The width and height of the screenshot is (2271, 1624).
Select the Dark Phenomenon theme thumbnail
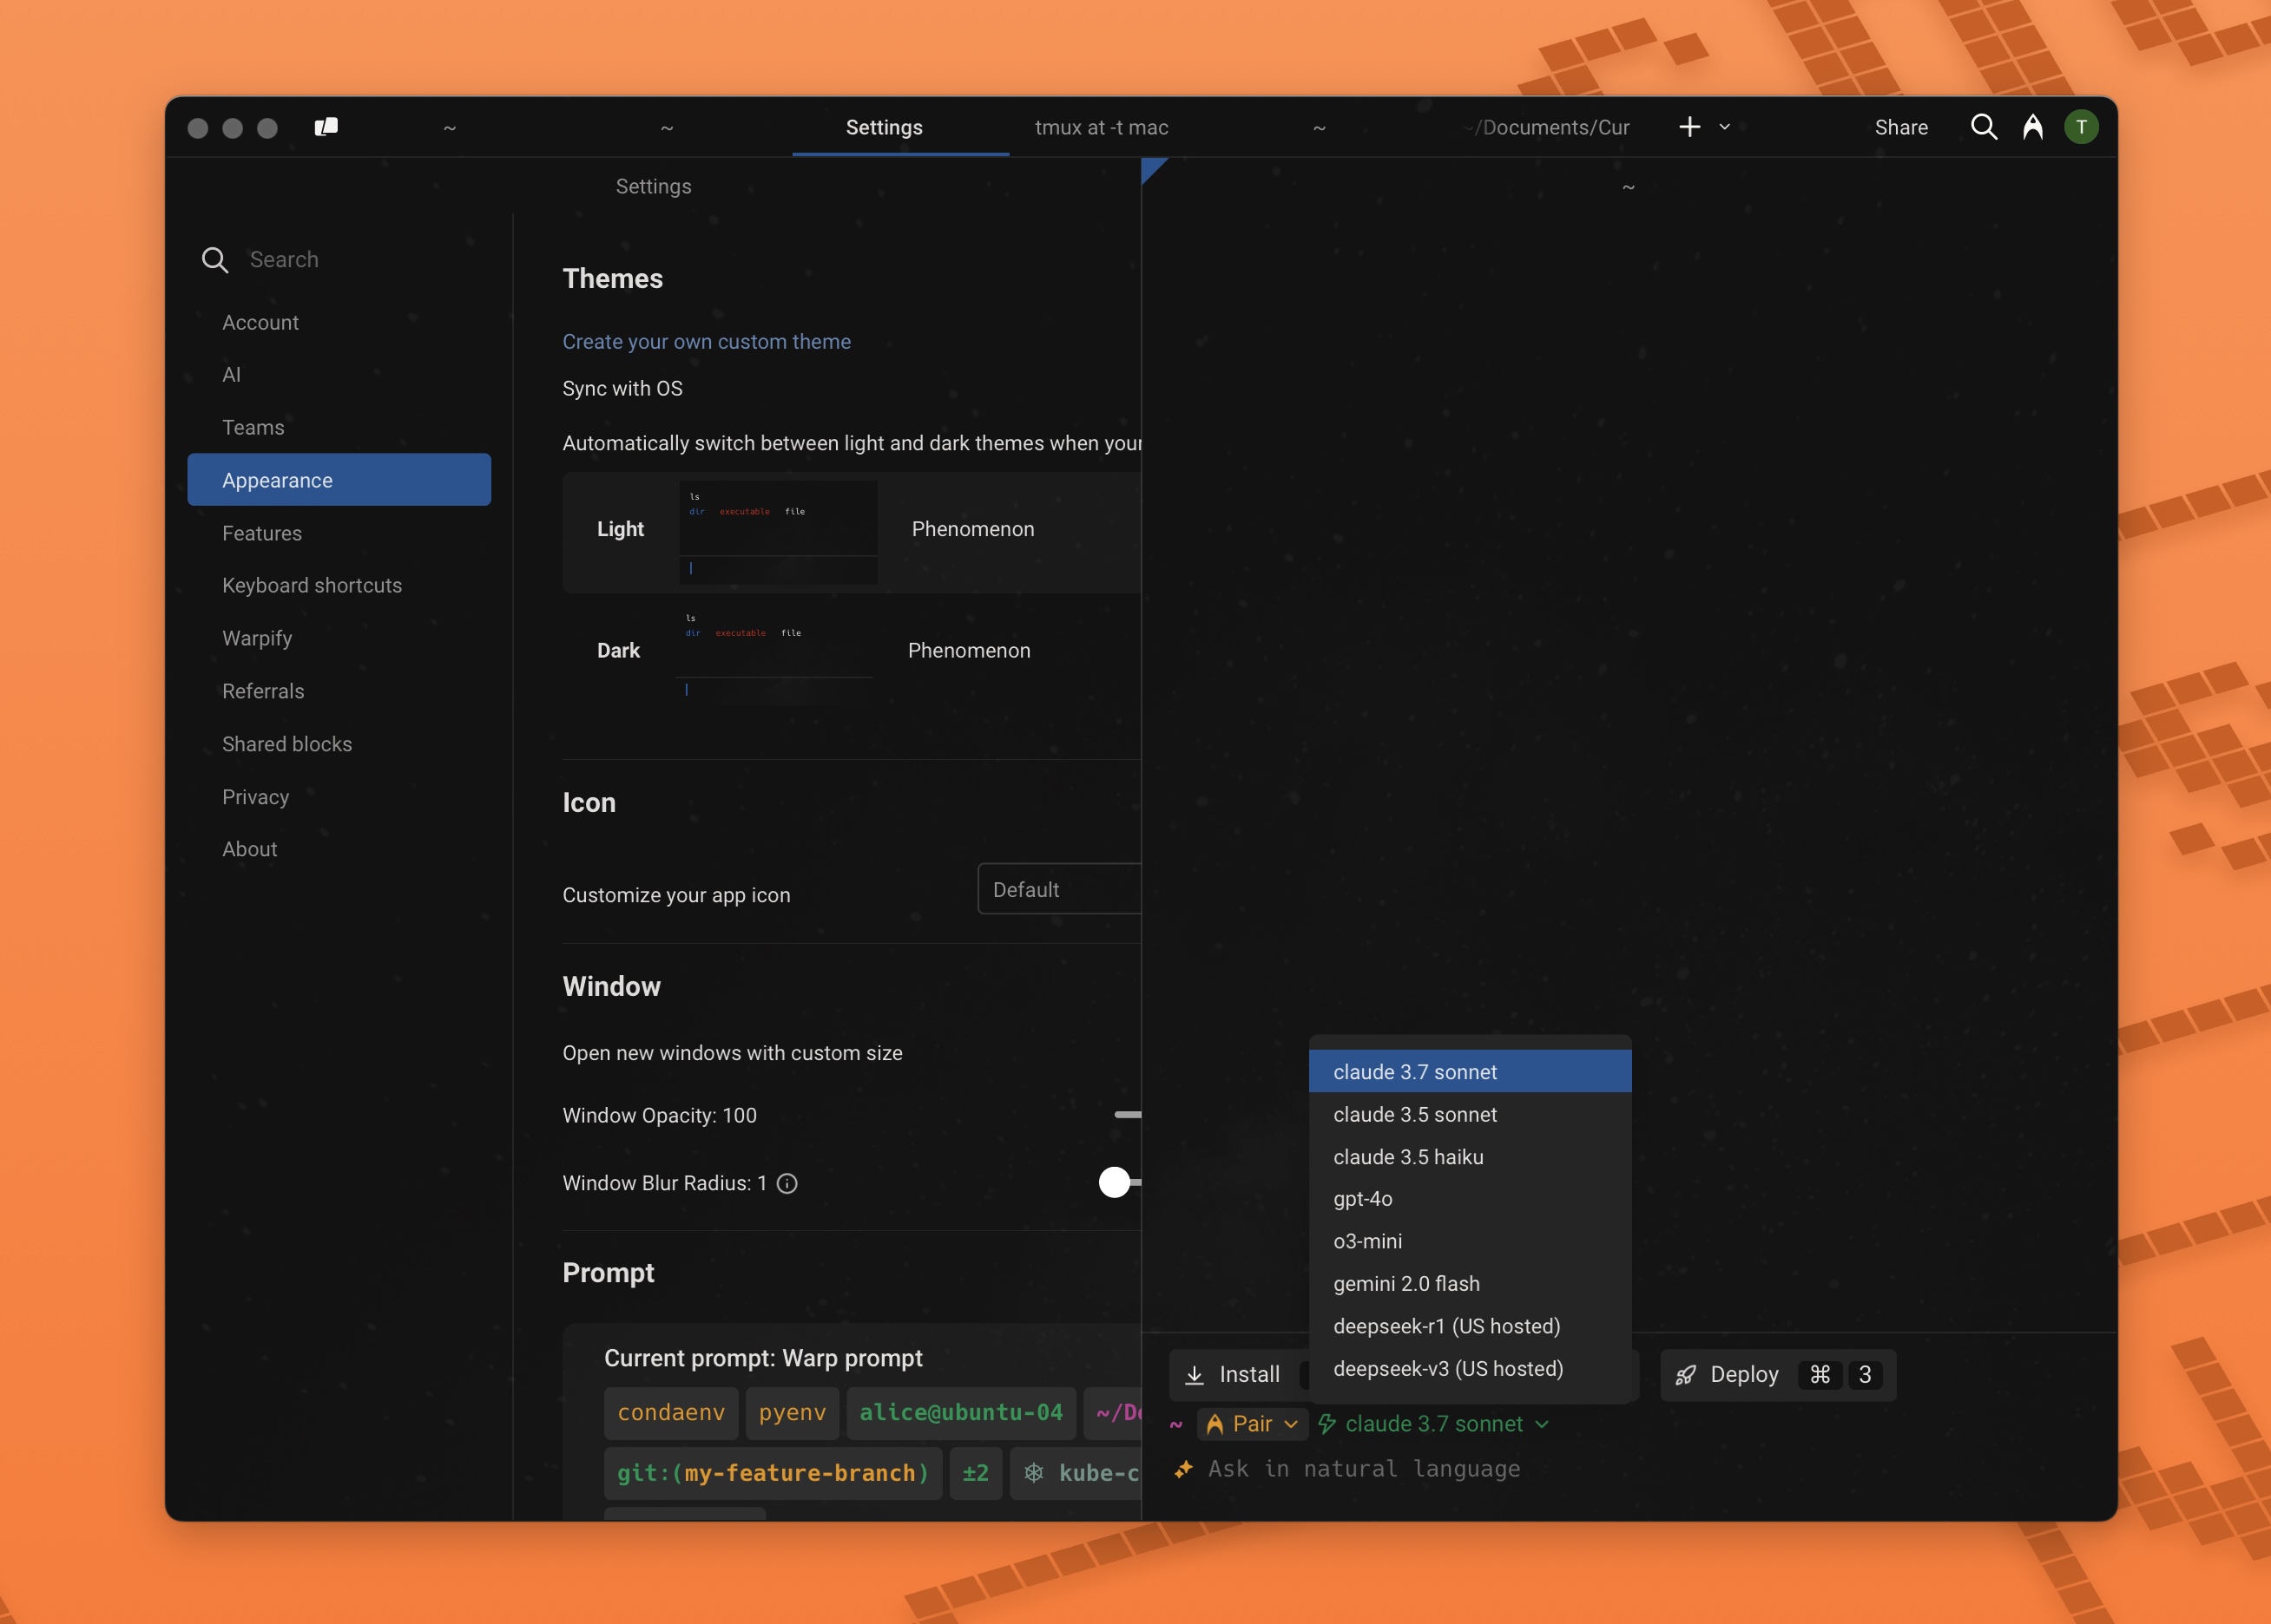click(774, 654)
